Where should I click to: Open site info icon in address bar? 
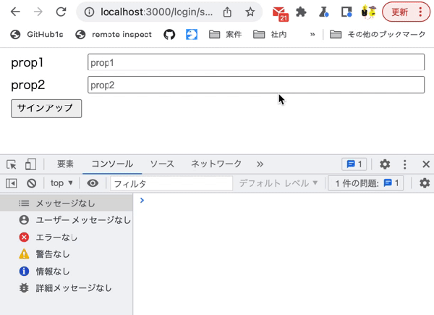(89, 12)
